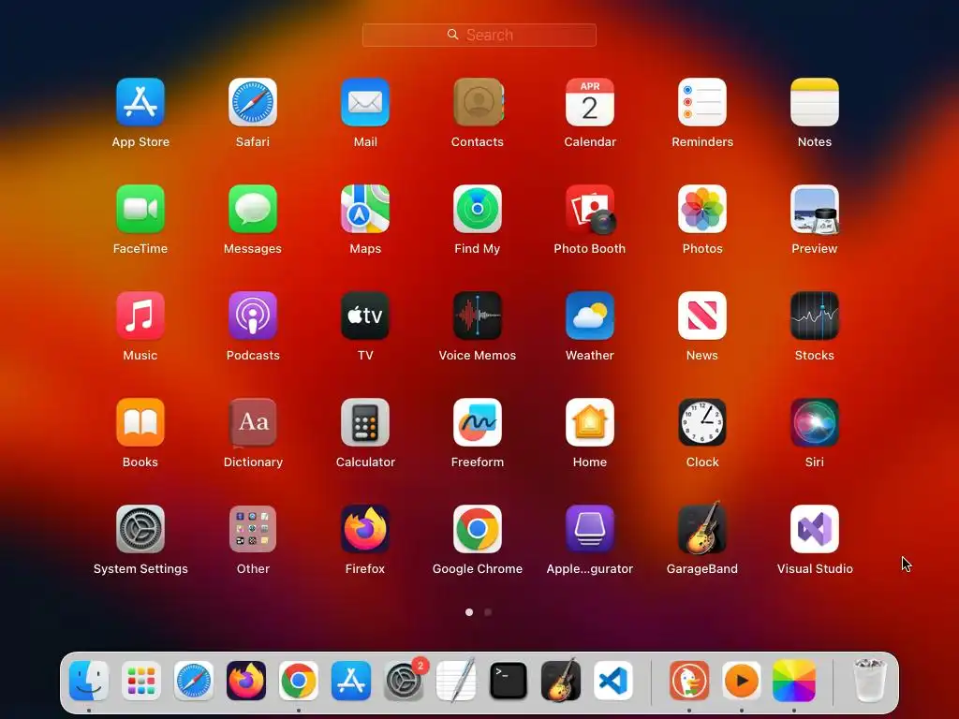Image resolution: width=959 pixels, height=719 pixels.
Task: Select the first Launchpad page dot
Action: pyautogui.click(x=469, y=612)
